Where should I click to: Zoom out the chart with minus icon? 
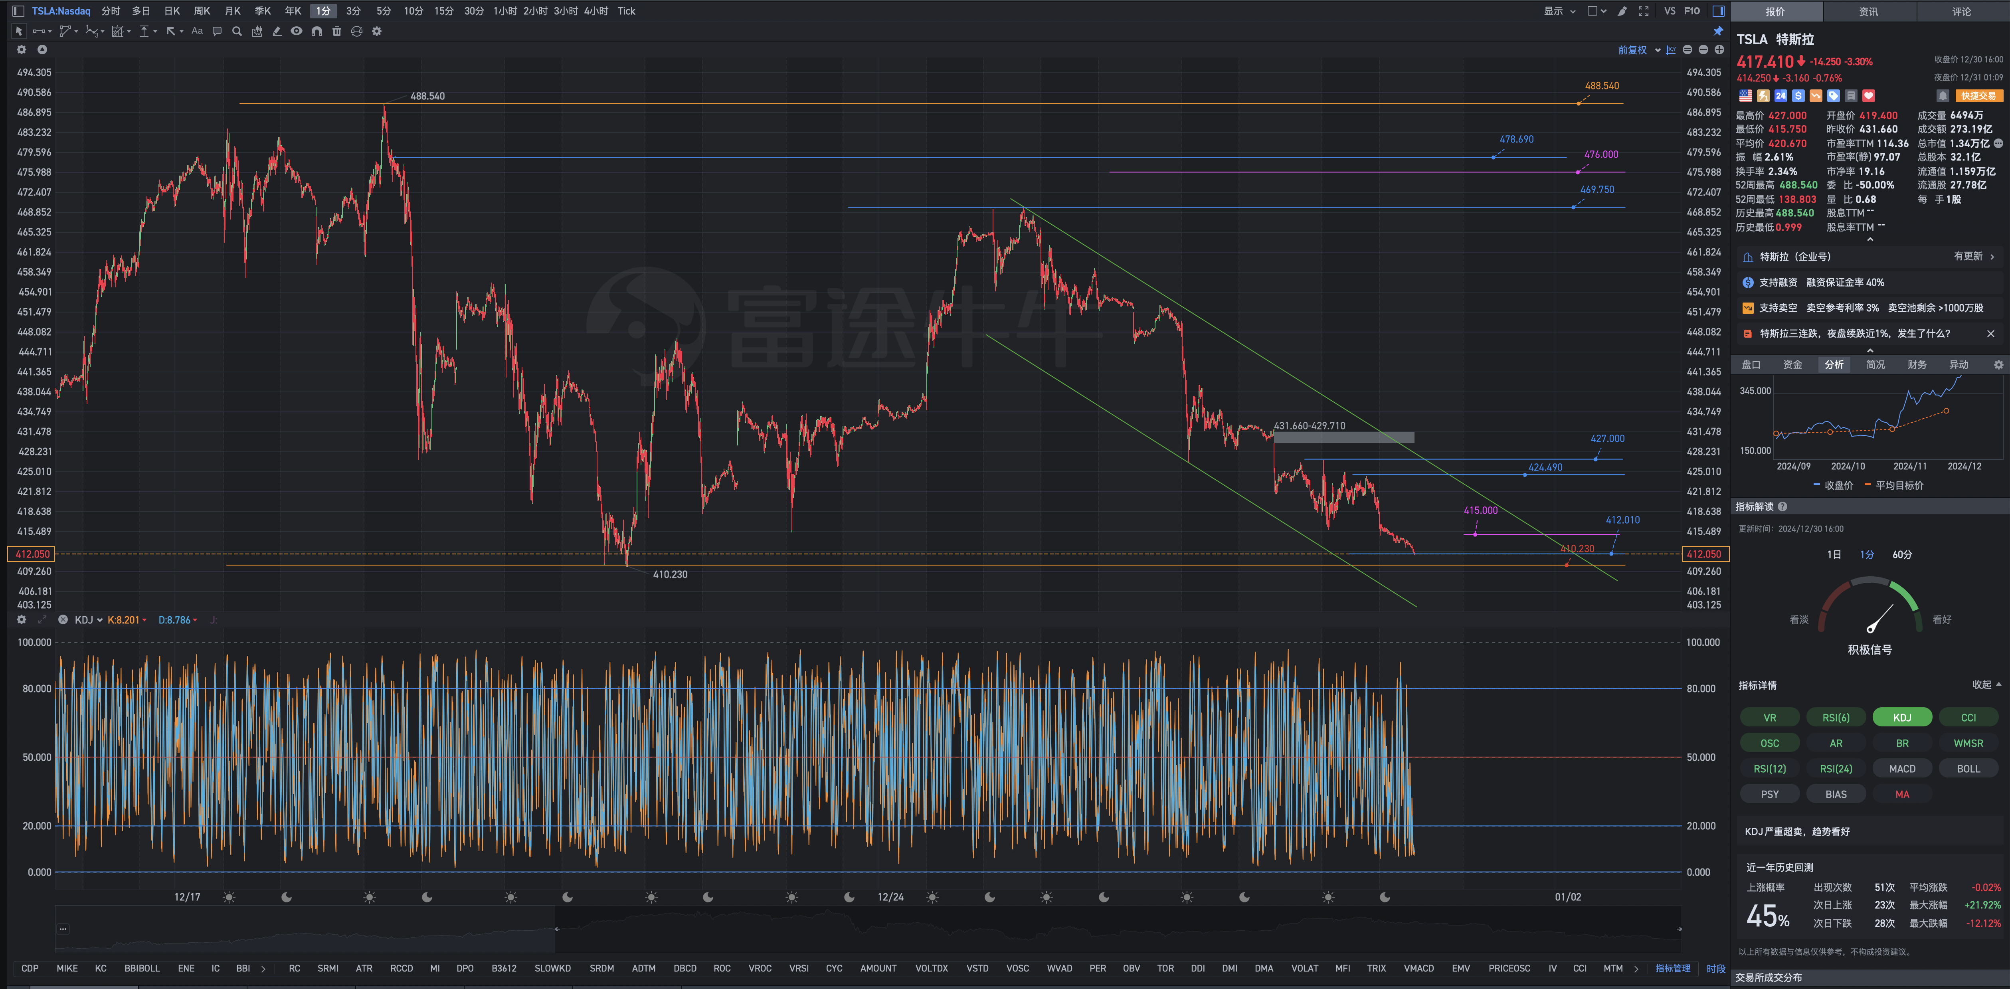[x=1703, y=50]
